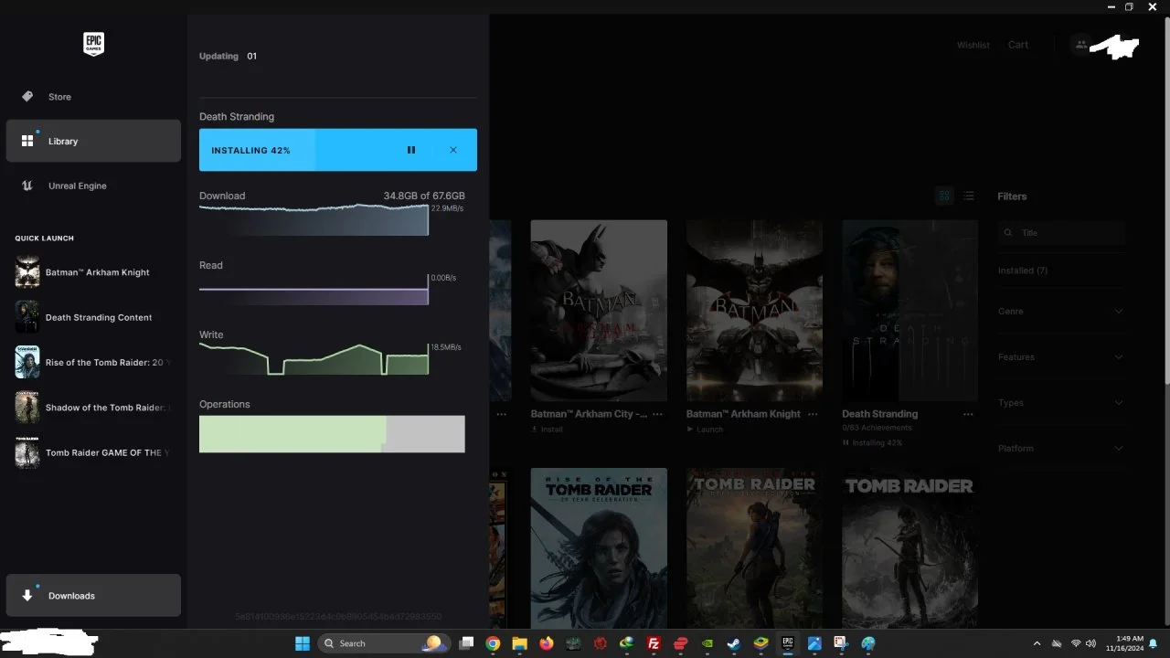Viewport: 1170px width, 658px height.
Task: Click the Write speed graph
Action: (314, 359)
